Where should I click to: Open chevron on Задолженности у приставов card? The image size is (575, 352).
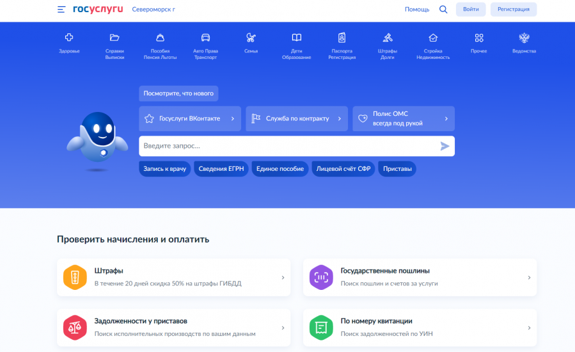click(283, 328)
